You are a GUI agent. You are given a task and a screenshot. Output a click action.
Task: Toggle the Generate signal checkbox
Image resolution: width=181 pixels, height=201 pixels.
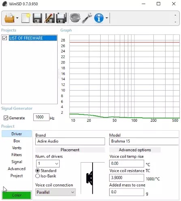pos(6,118)
